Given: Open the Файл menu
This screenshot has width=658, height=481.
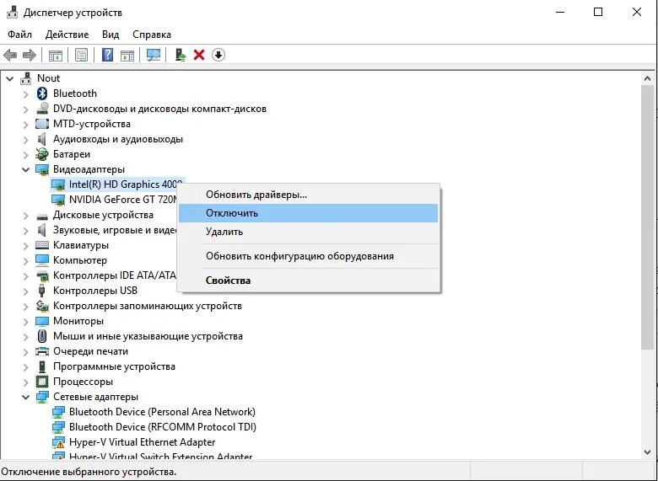Looking at the screenshot, I should [19, 35].
